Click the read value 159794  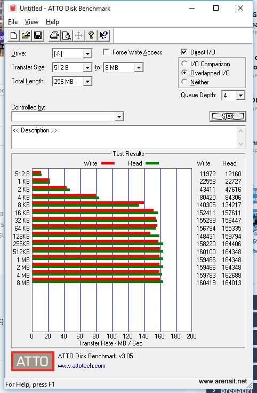coord(231,236)
